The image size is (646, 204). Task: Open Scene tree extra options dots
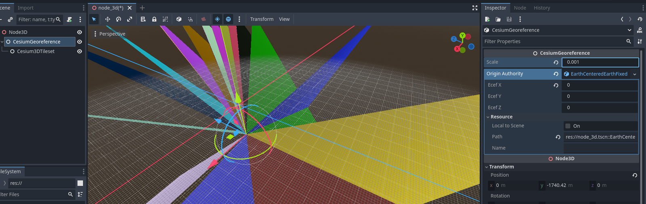pyautogui.click(x=80, y=19)
